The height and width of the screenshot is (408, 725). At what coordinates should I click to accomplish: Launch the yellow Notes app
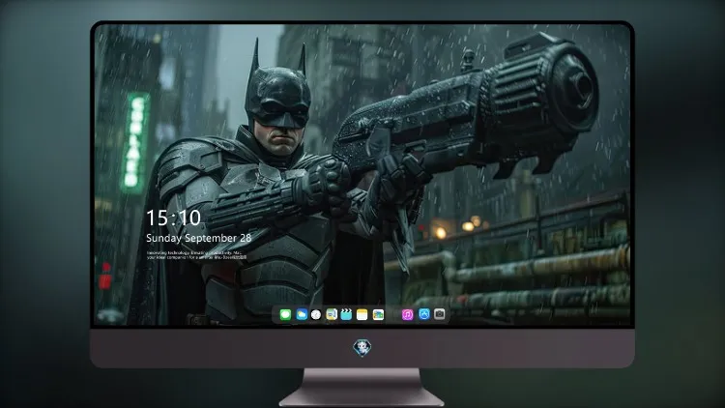point(362,315)
